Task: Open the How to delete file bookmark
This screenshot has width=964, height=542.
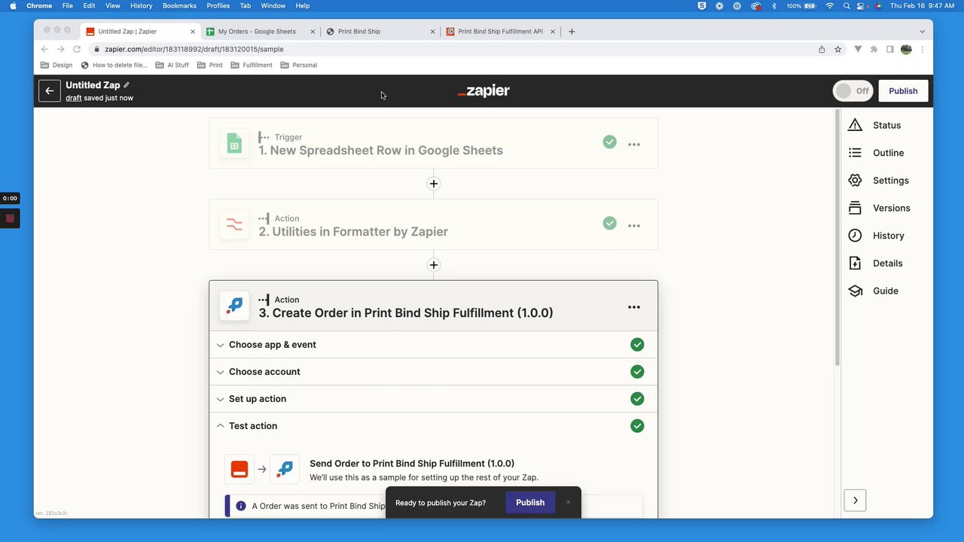Action: click(114, 65)
